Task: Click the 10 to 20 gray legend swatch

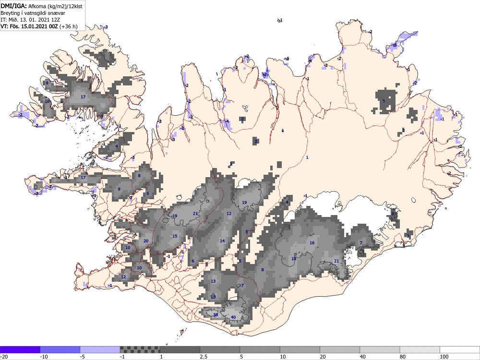Action: (300, 349)
